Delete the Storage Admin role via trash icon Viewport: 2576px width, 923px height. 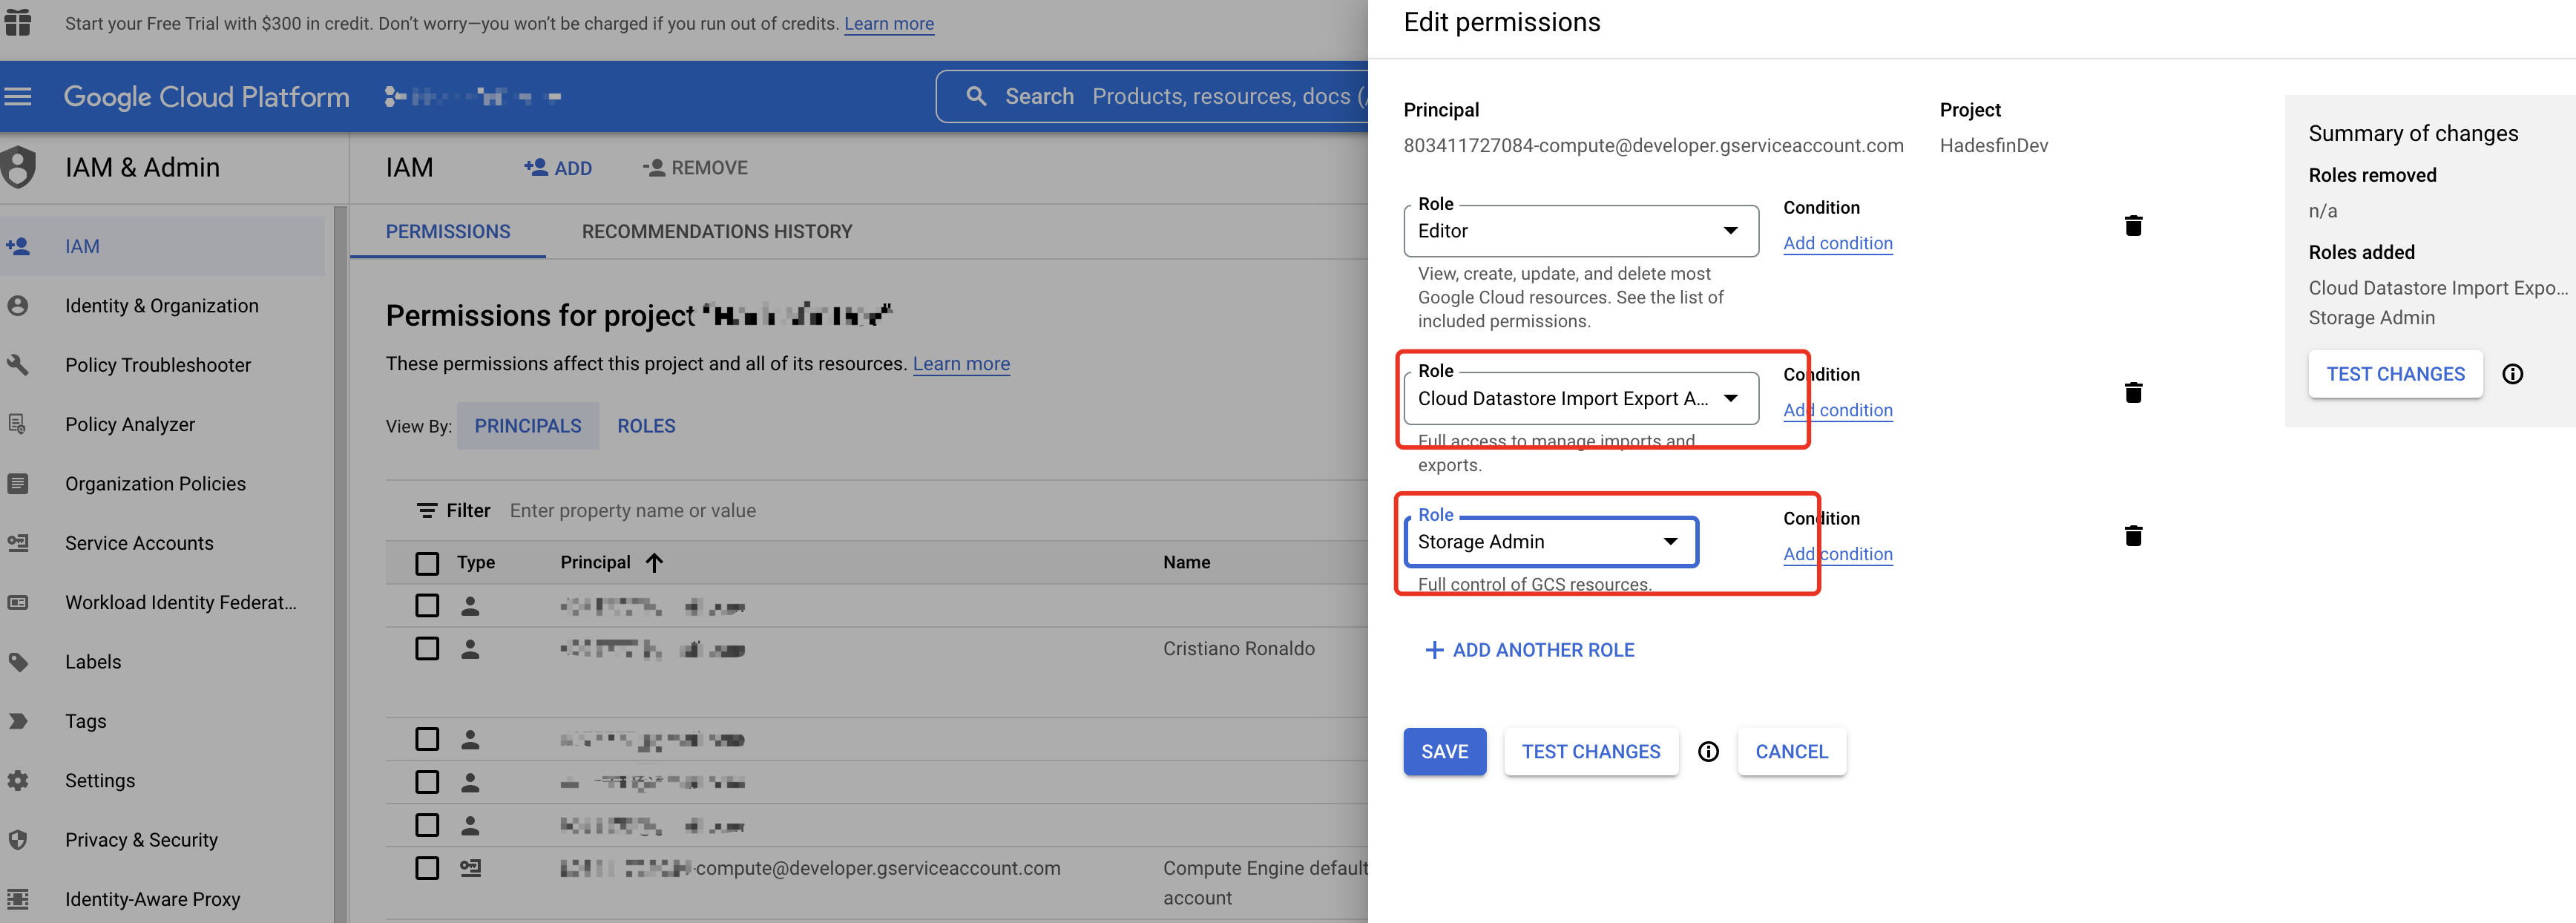point(2134,536)
